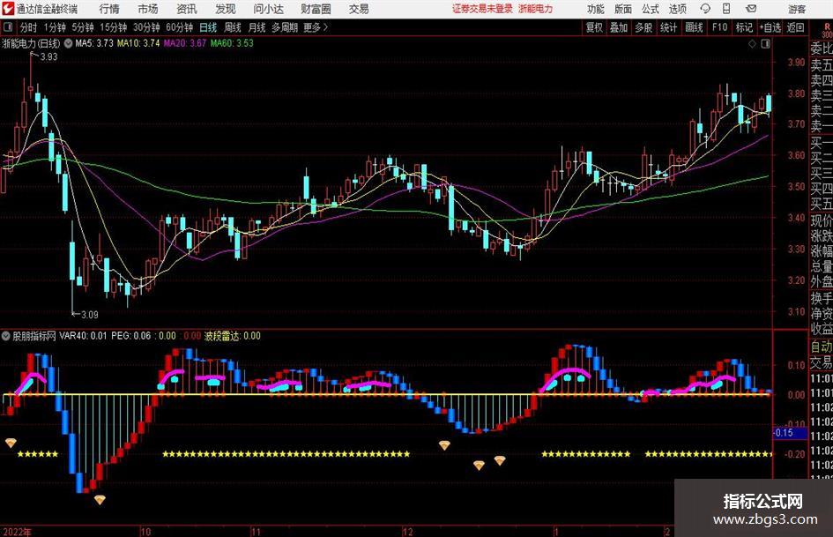Switch to 分时 chart period
The height and width of the screenshot is (537, 833).
pos(28,27)
